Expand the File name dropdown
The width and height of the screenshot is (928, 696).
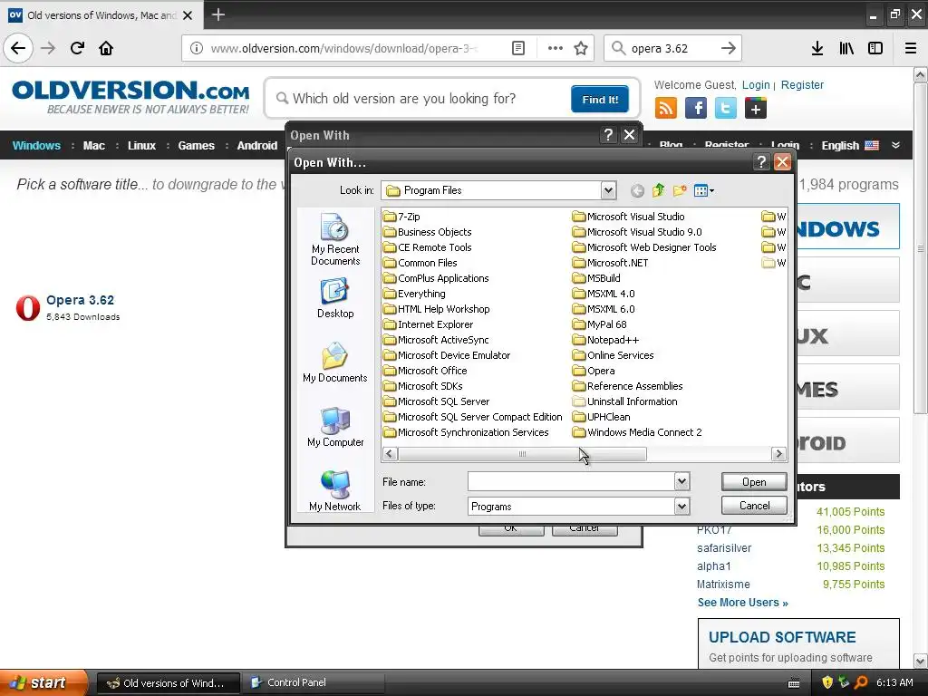[681, 482]
